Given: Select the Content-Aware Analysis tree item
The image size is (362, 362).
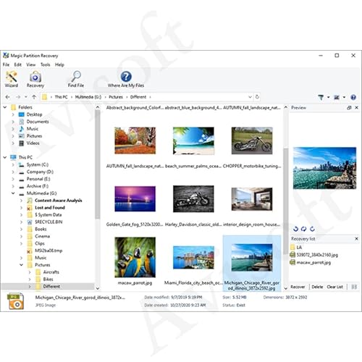Looking at the screenshot, I should click(x=59, y=201).
